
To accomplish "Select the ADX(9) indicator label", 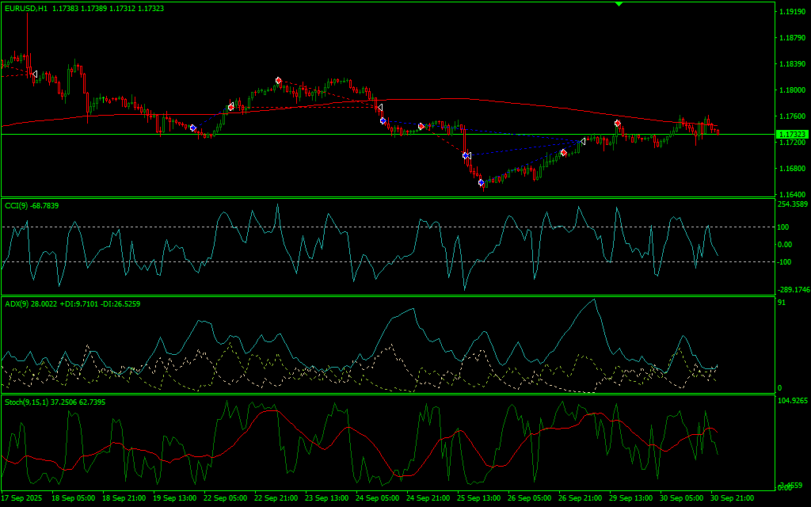I will (21, 303).
